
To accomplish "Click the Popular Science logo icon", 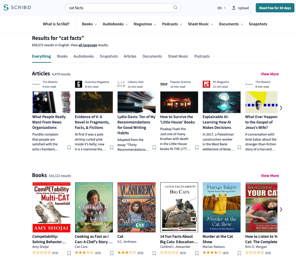I will 164,84.
